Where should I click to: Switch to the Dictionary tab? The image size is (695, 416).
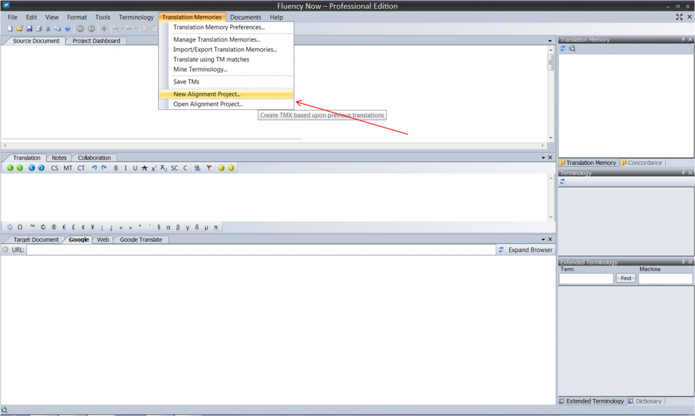point(645,401)
